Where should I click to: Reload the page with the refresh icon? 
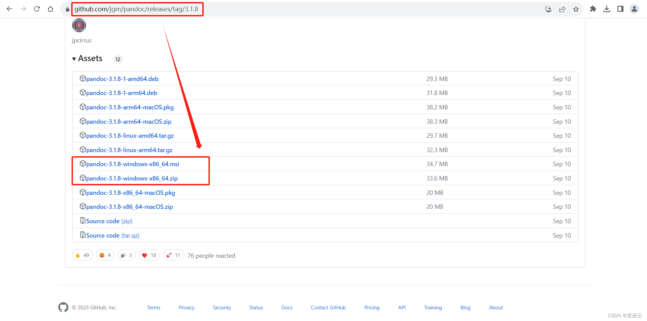pyautogui.click(x=37, y=9)
